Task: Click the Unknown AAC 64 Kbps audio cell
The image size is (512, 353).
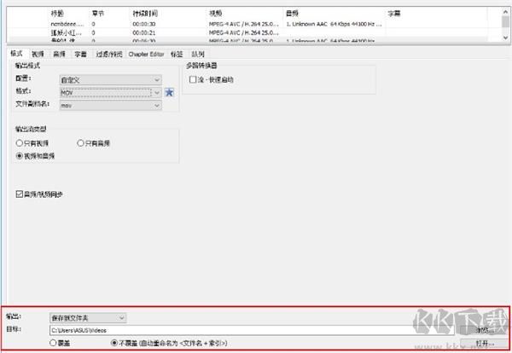Action: [x=334, y=24]
